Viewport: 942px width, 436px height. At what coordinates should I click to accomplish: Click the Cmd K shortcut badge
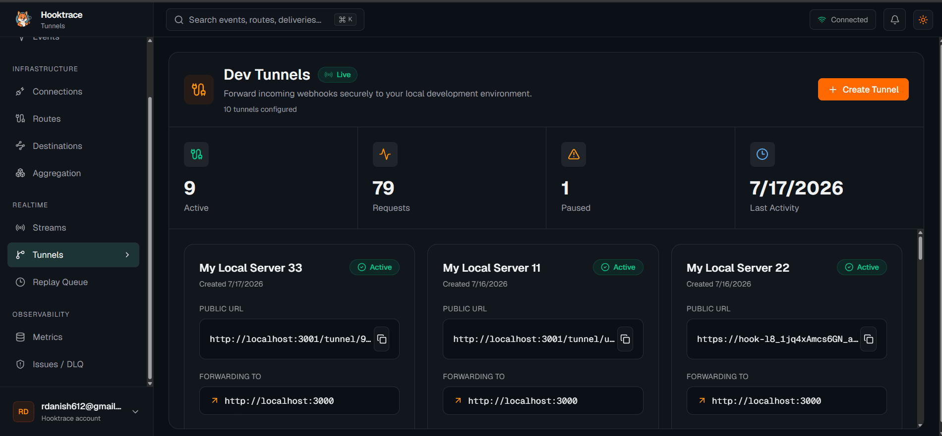pos(345,20)
